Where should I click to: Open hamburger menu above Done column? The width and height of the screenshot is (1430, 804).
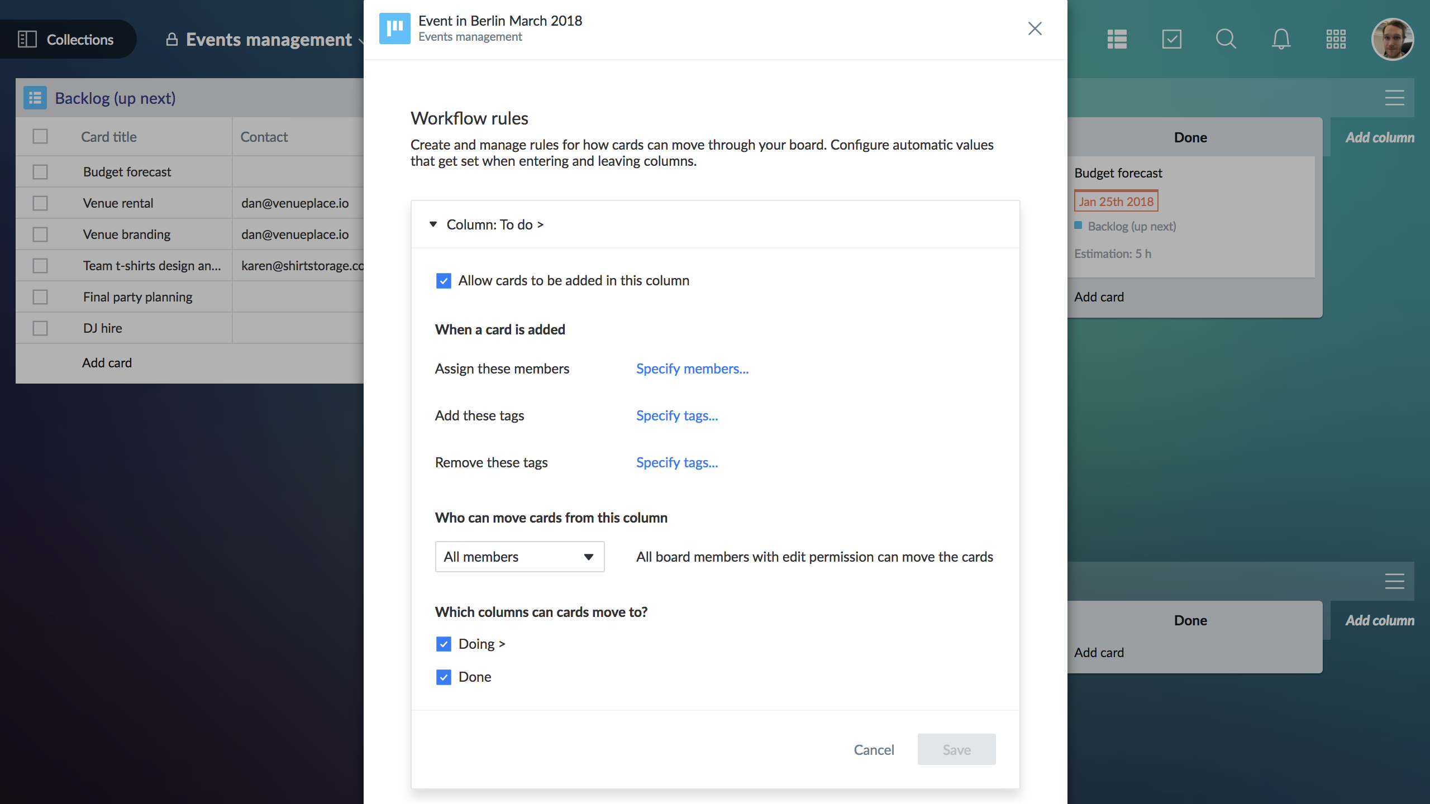1394,98
